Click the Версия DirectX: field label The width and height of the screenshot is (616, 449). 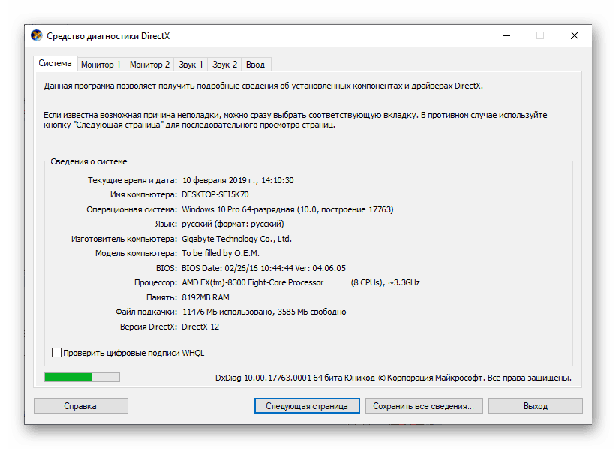149,327
